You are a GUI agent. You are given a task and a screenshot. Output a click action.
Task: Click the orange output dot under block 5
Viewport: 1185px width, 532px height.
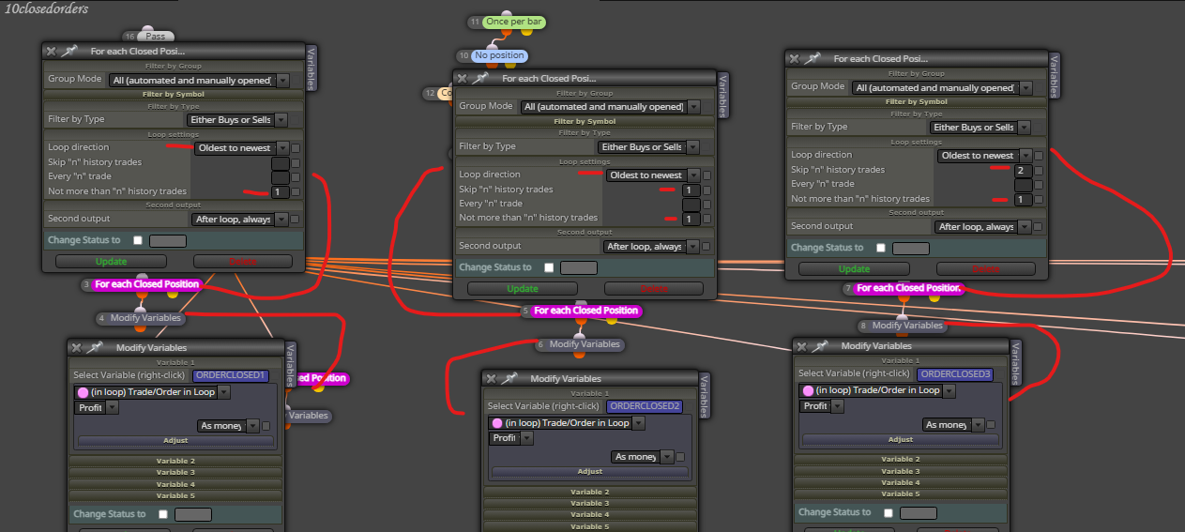point(581,321)
